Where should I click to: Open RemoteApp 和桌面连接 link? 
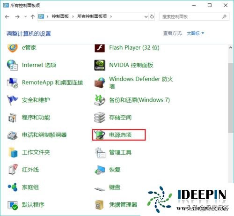pos(52,82)
